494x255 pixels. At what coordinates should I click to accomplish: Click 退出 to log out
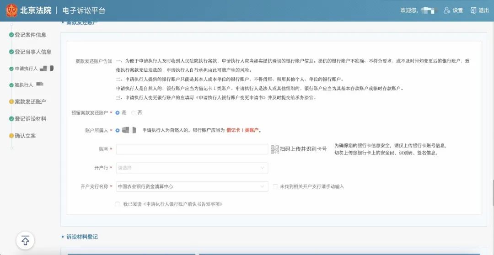pos(483,11)
